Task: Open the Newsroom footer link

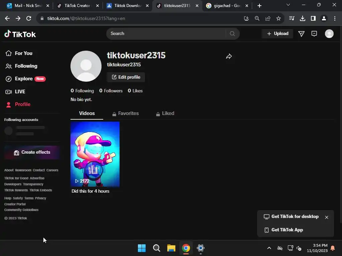Action: [23, 170]
